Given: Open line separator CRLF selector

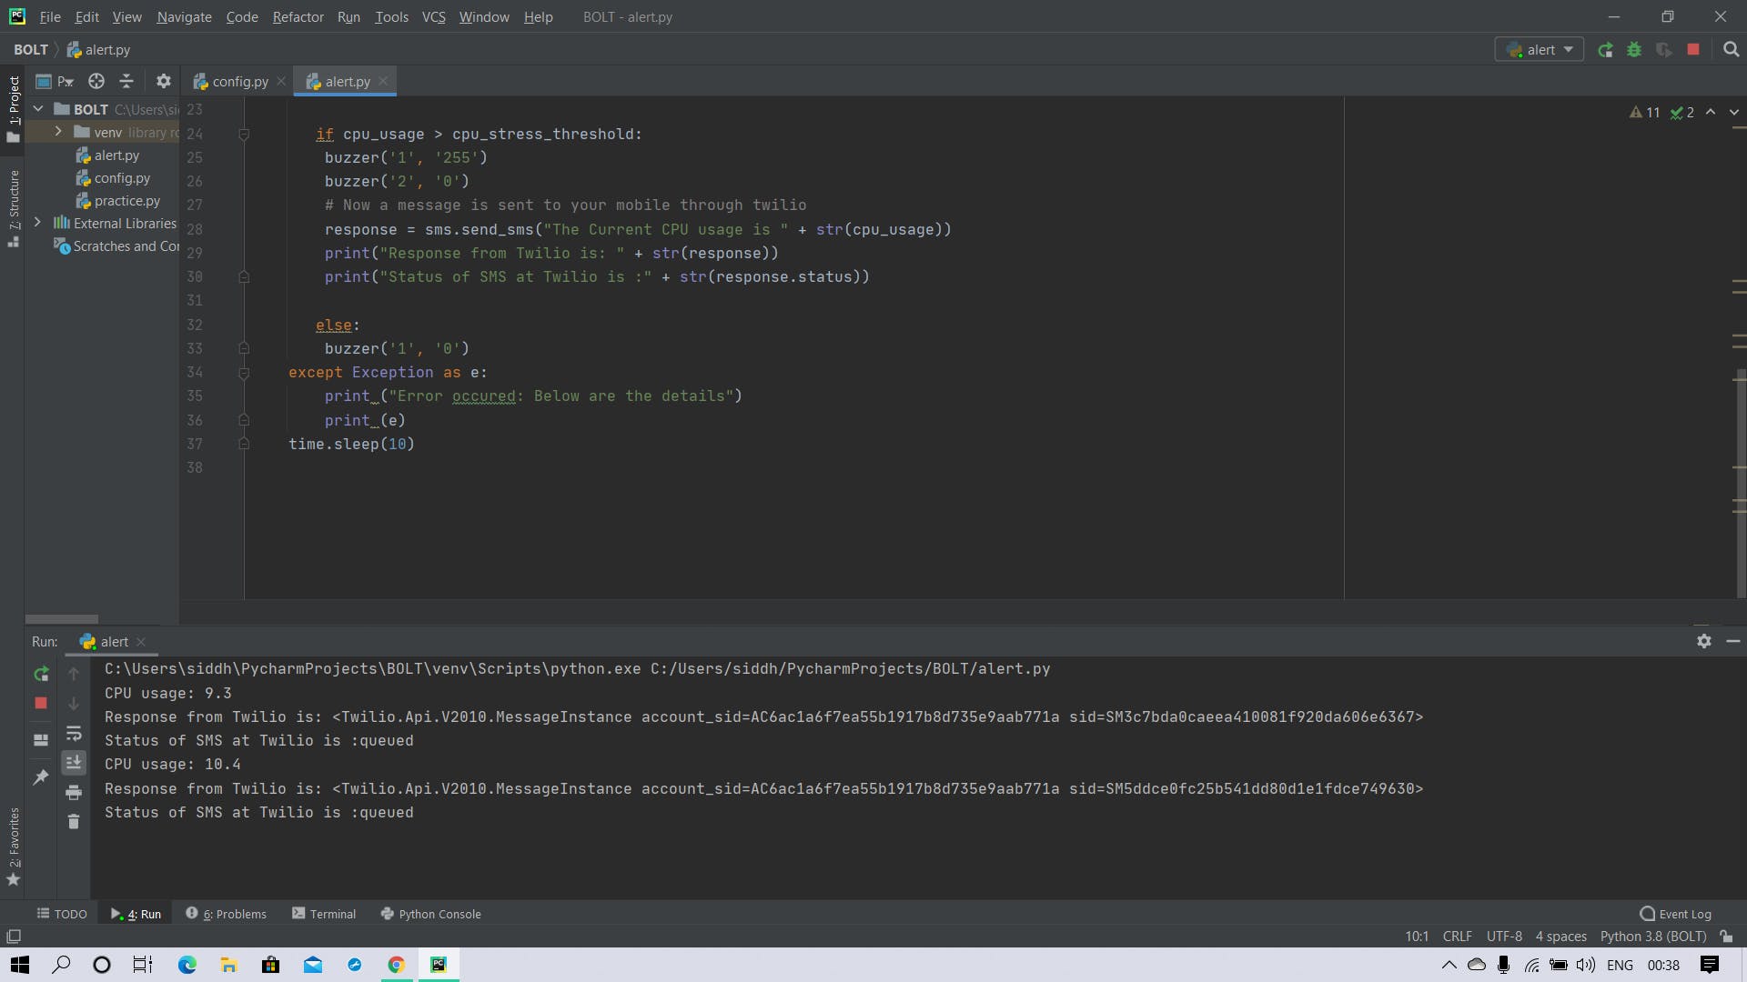Looking at the screenshot, I should (1457, 937).
